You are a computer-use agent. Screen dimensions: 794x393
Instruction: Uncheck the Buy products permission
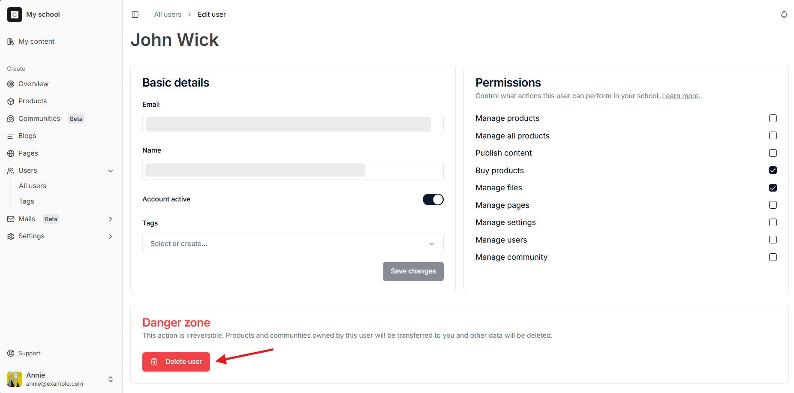[773, 171]
